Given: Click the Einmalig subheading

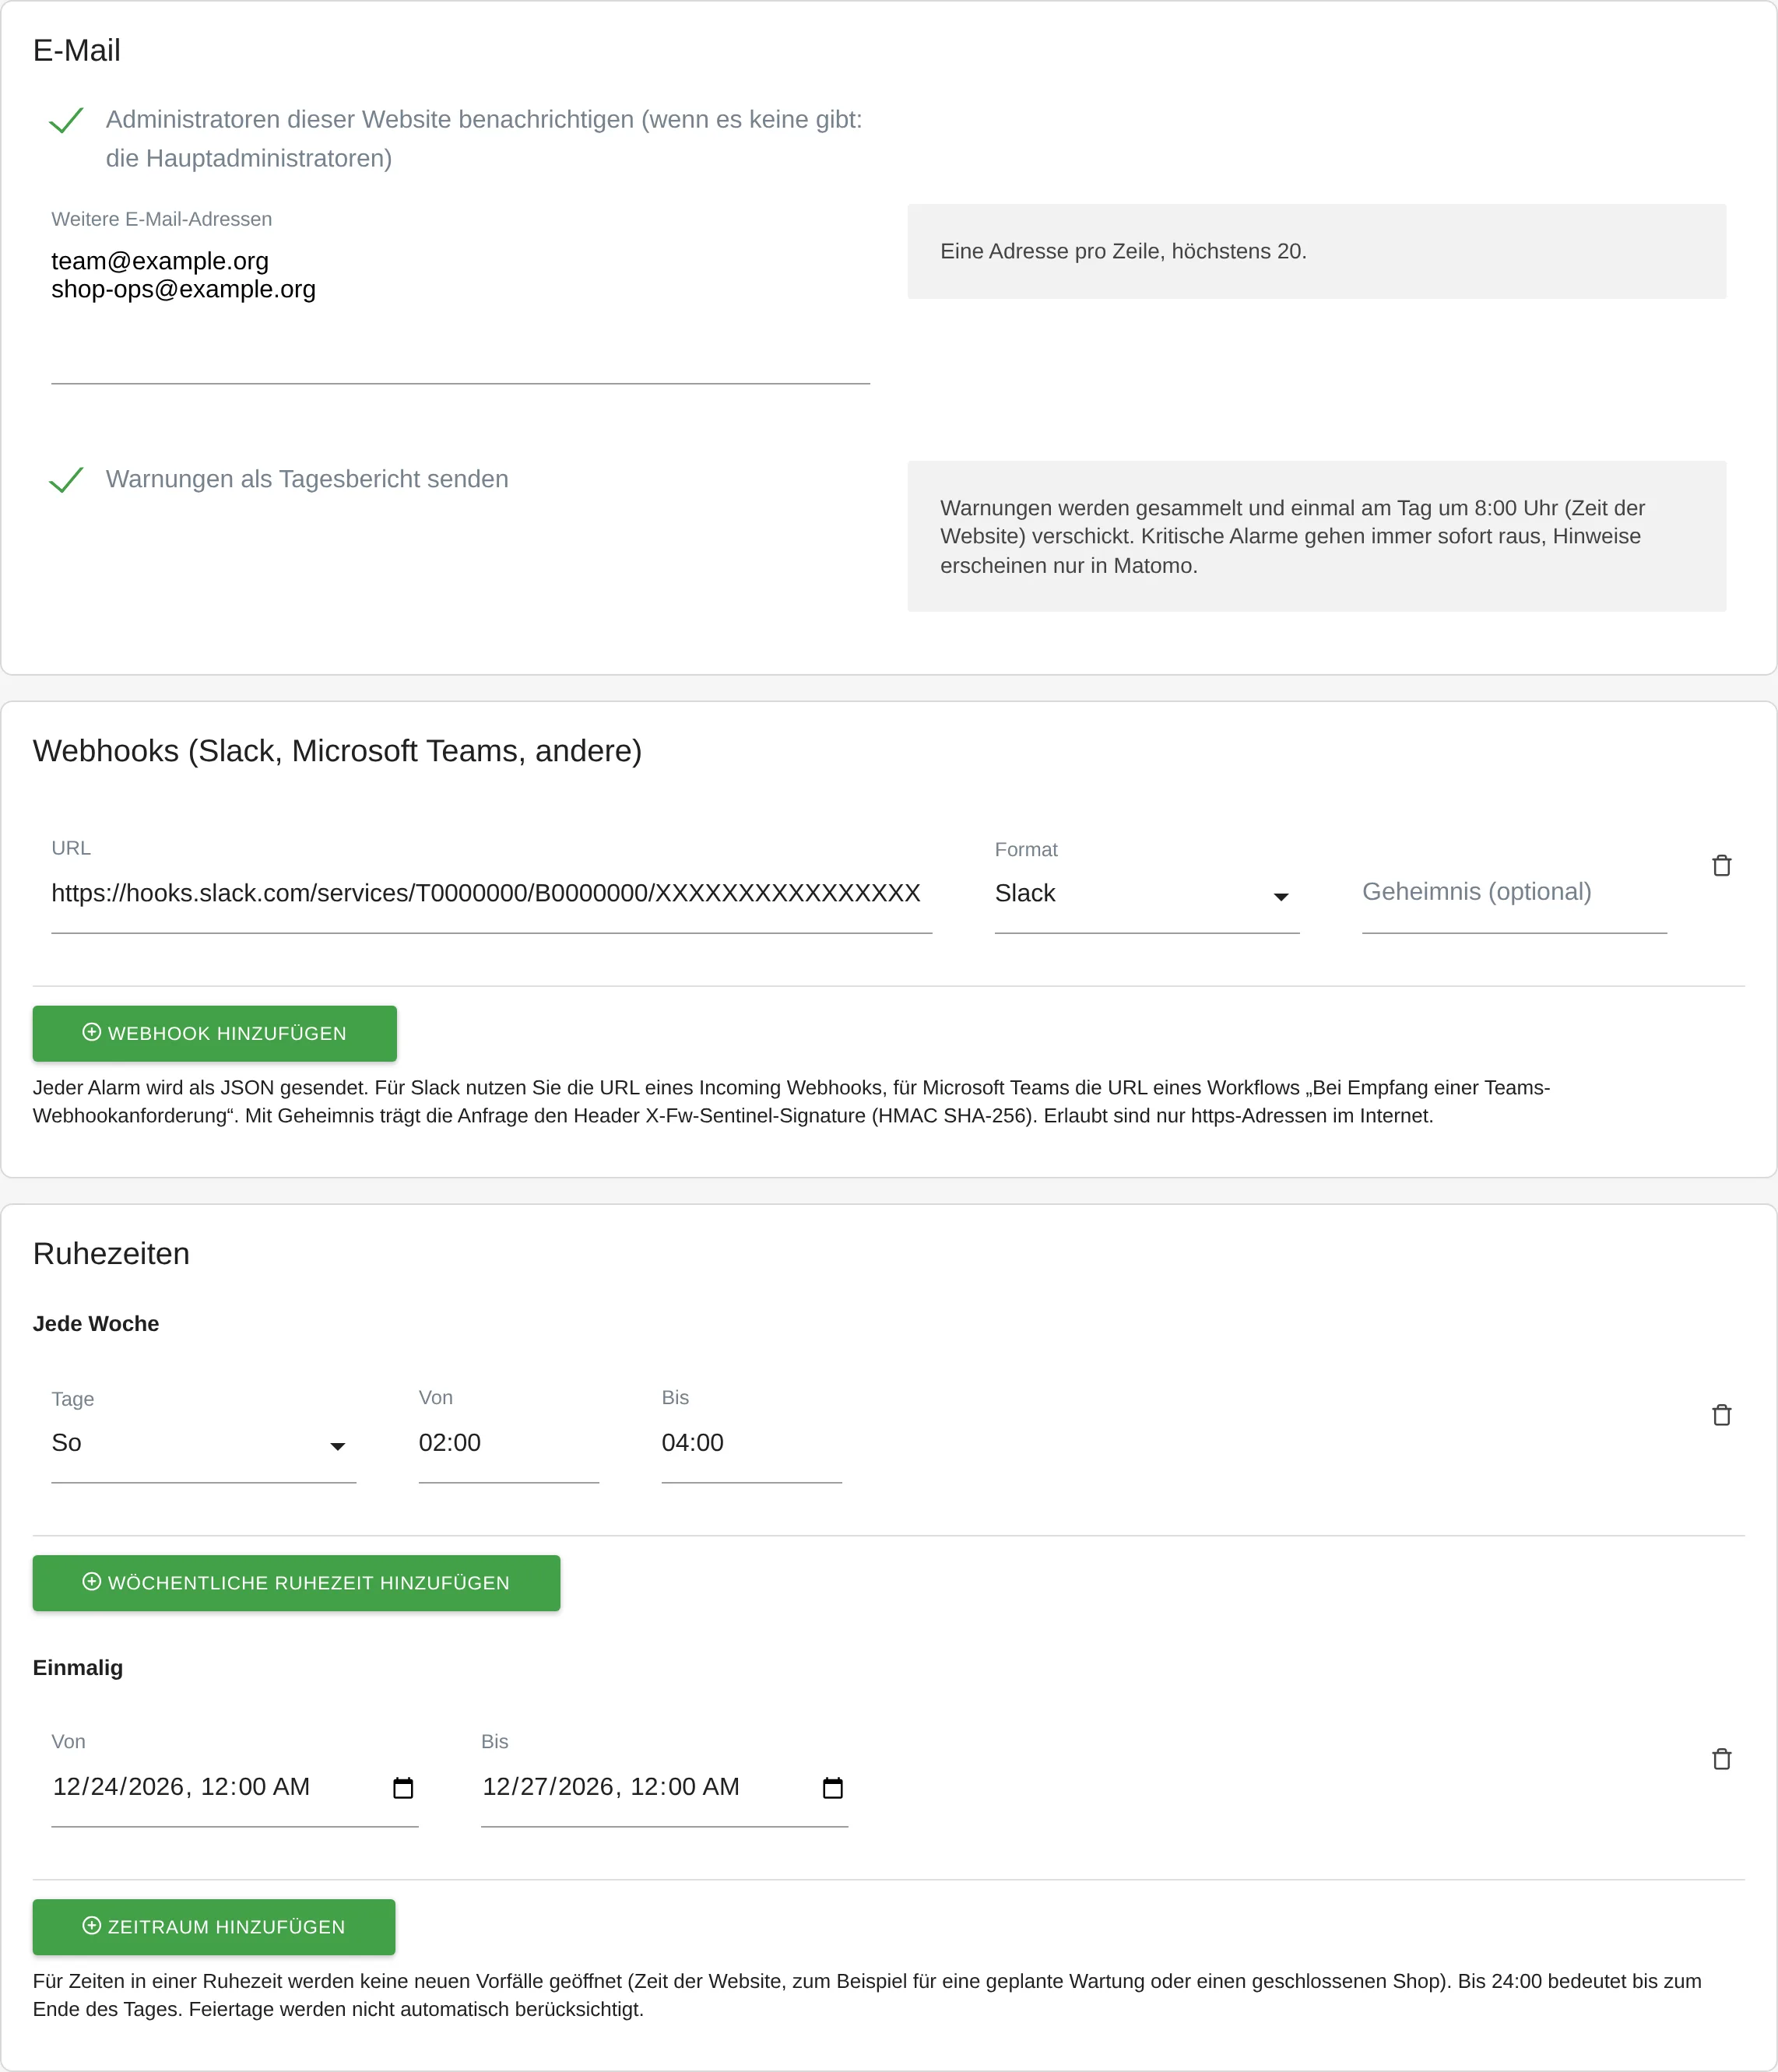Looking at the screenshot, I should click(x=78, y=1668).
